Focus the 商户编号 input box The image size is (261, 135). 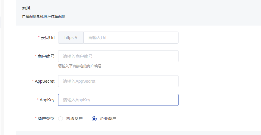point(118,56)
